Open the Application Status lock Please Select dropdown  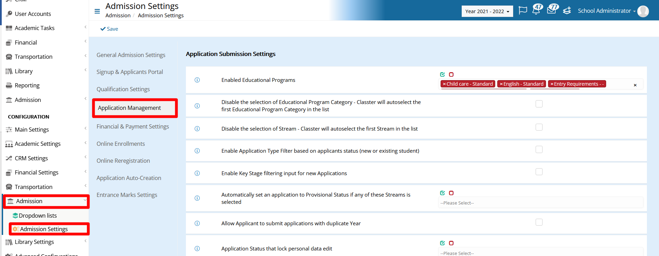pyautogui.click(x=541, y=252)
